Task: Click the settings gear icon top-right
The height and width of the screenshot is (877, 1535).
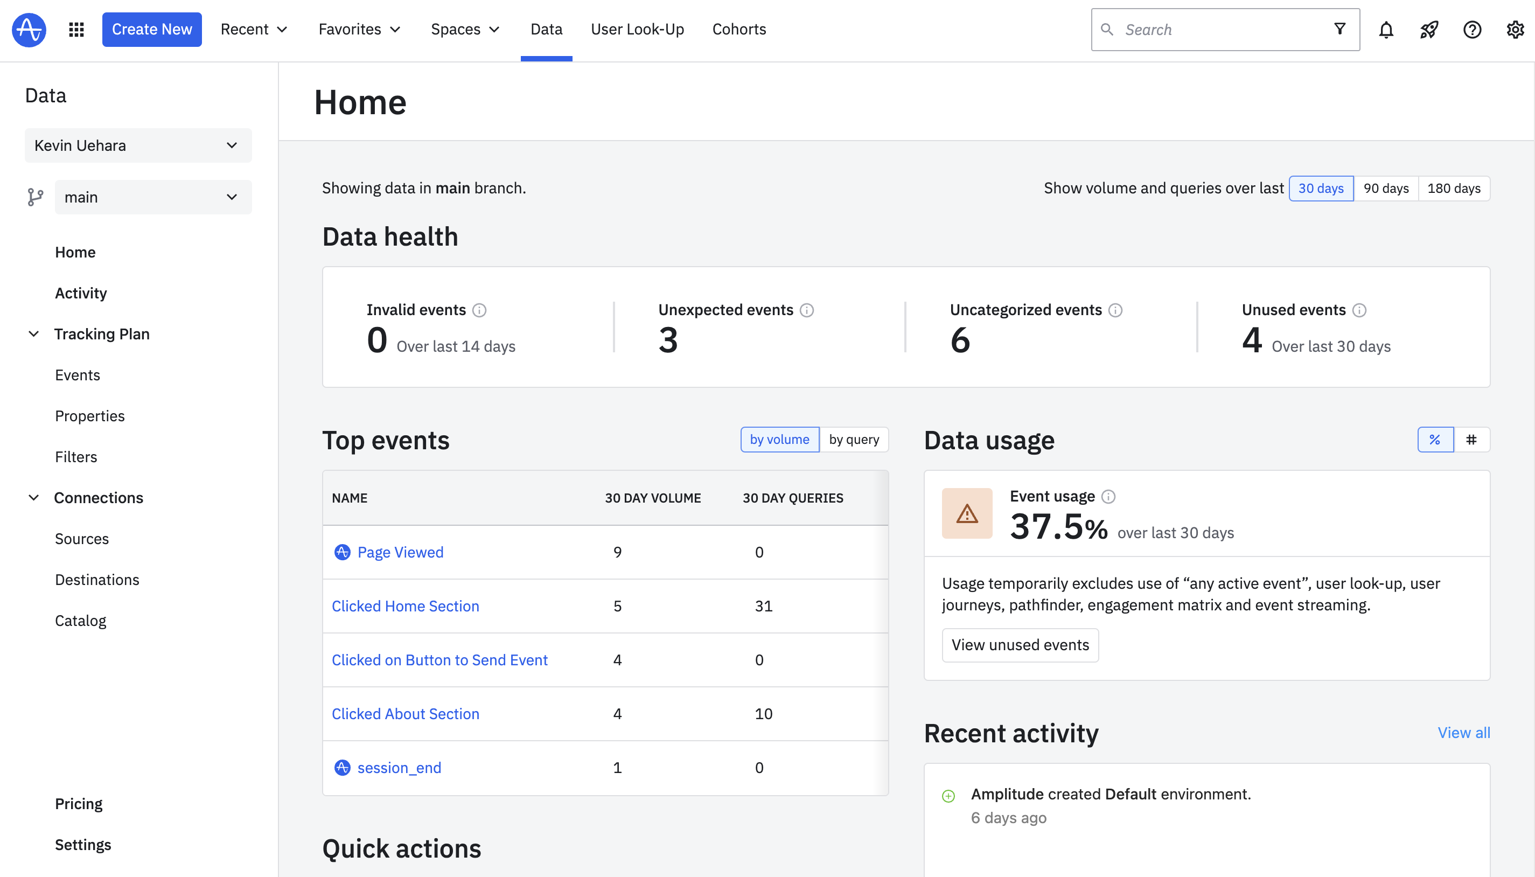Action: 1514,30
